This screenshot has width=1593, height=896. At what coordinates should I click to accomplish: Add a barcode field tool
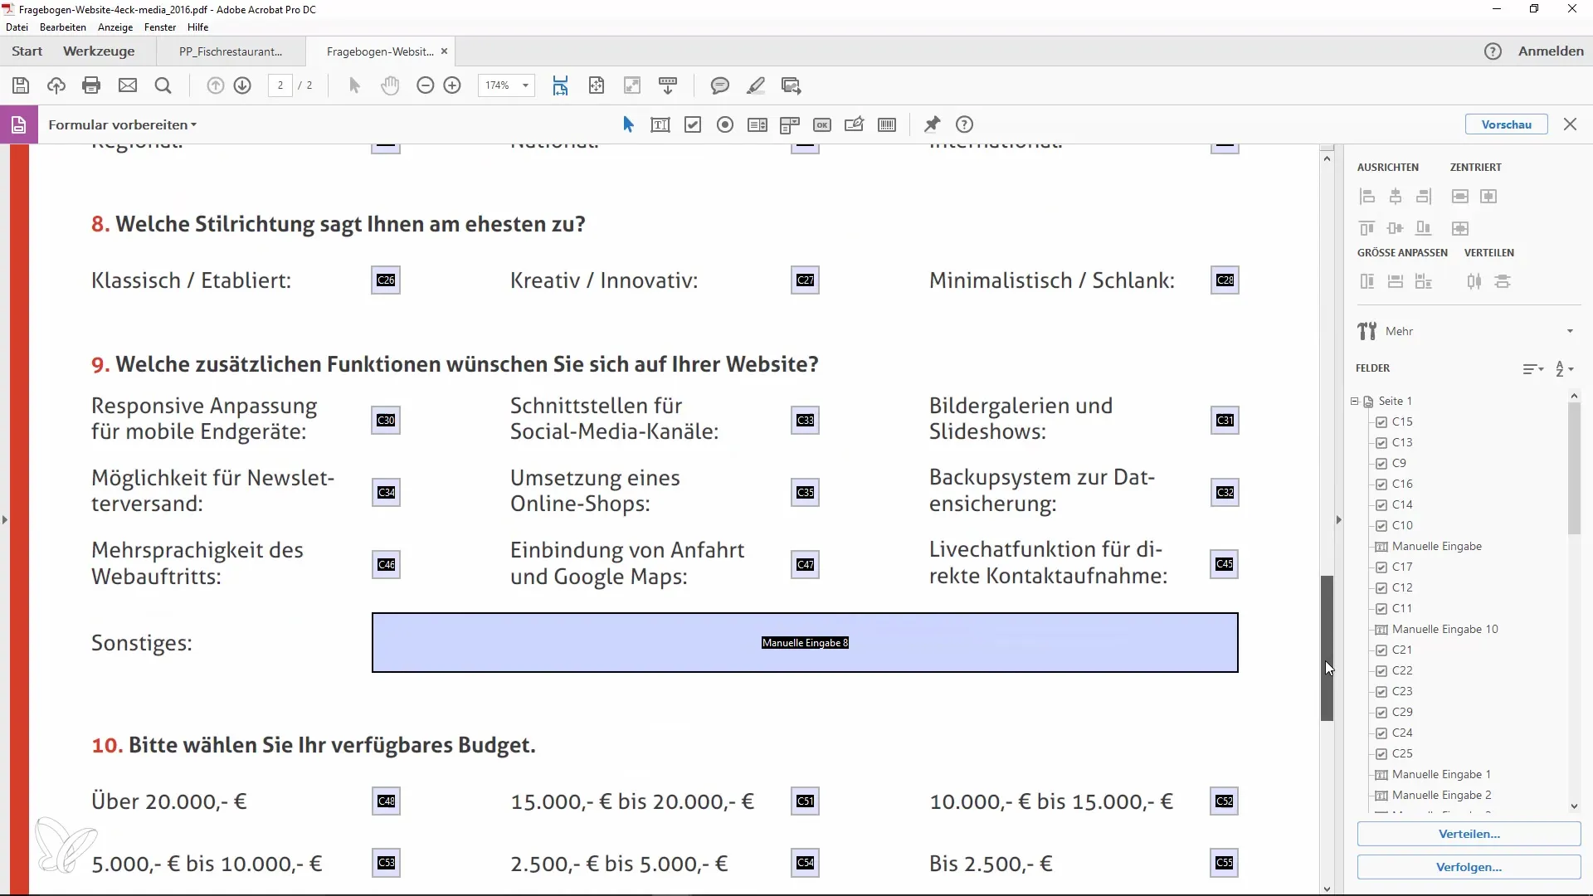(887, 124)
